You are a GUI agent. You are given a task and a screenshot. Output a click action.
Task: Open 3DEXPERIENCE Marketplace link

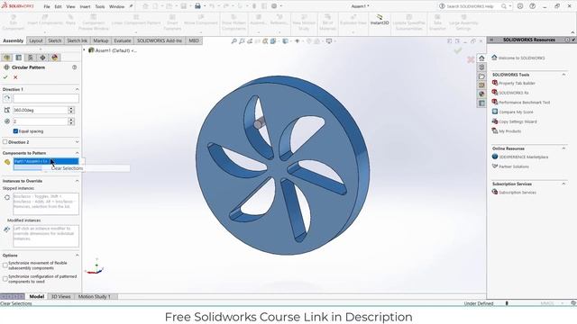click(523, 157)
